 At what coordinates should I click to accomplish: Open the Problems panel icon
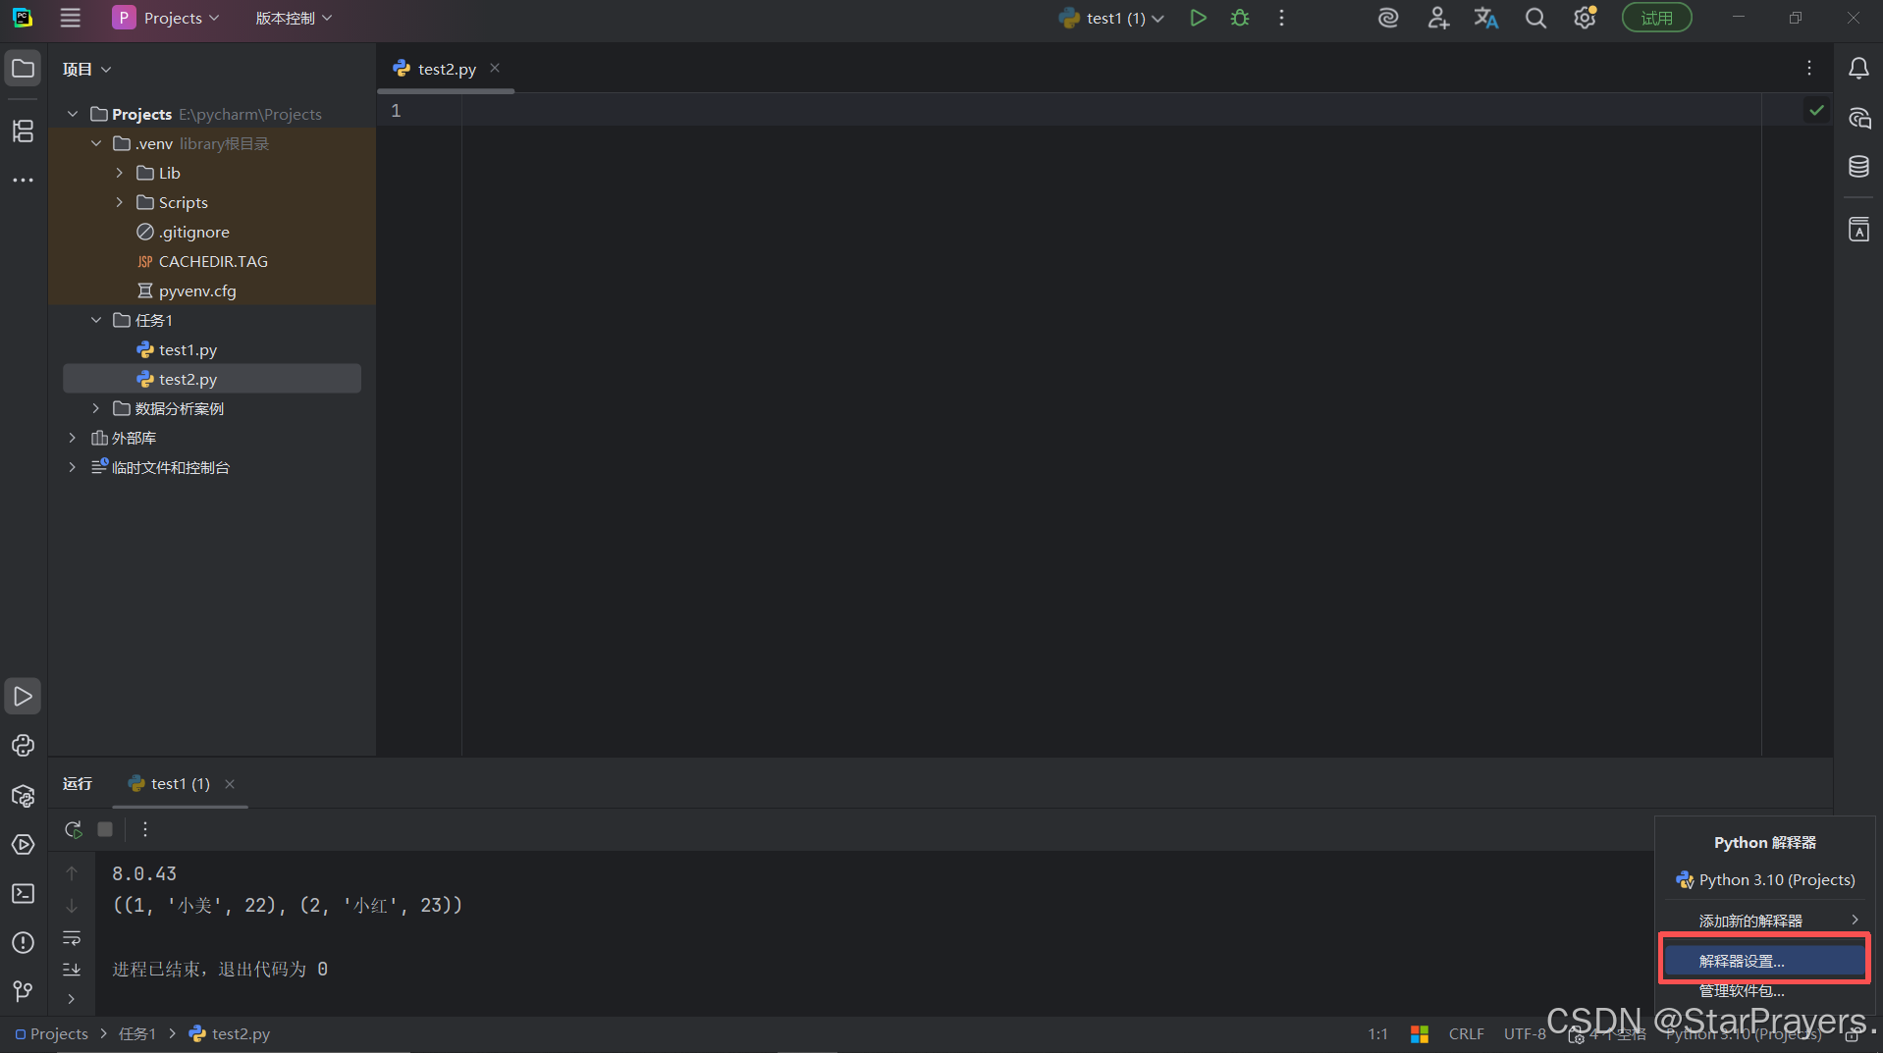23,942
